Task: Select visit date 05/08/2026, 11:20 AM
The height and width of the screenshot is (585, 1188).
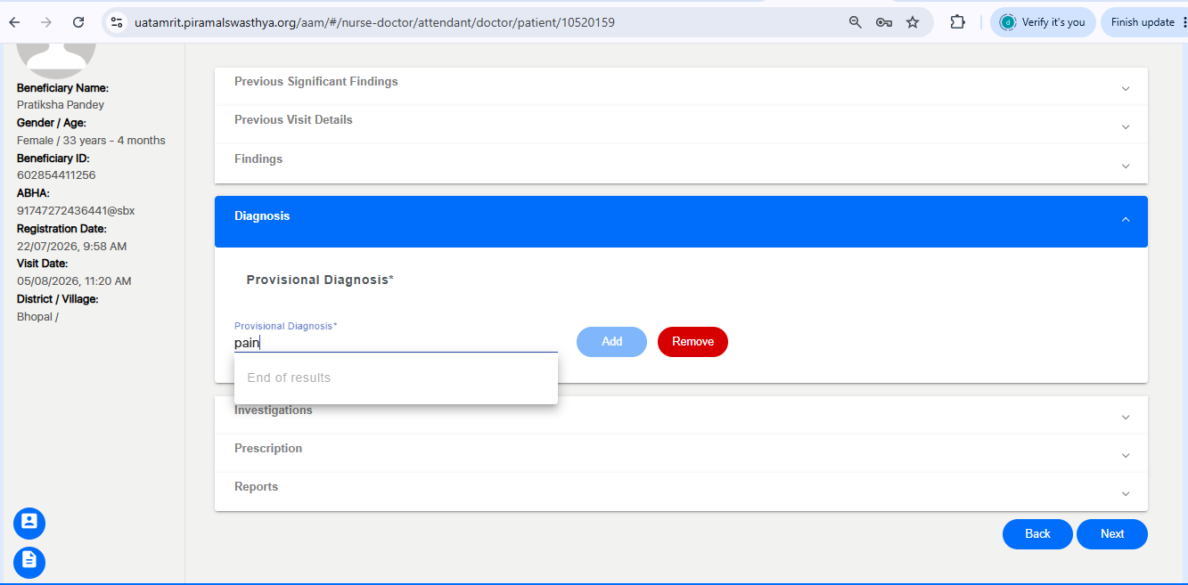Action: point(74,281)
